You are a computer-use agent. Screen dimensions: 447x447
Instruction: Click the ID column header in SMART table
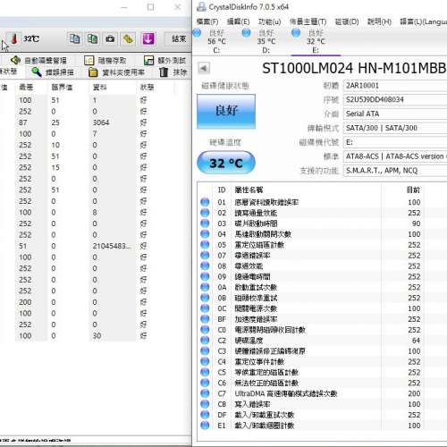tap(222, 190)
